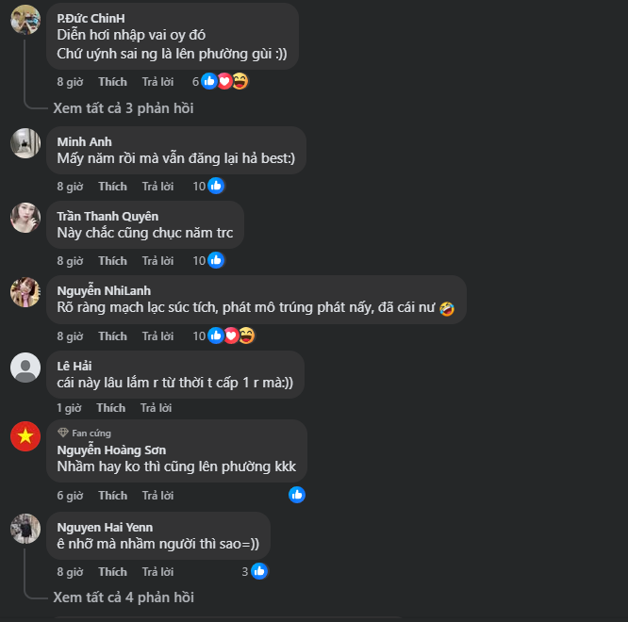
Task: Expand "Xem tất cả 4 phản hồi" replies
Action: tap(124, 597)
